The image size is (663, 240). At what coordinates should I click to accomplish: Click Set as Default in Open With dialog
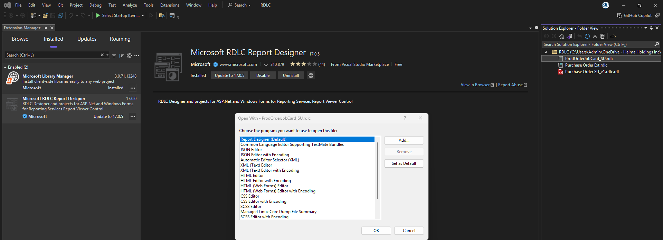[404, 163]
